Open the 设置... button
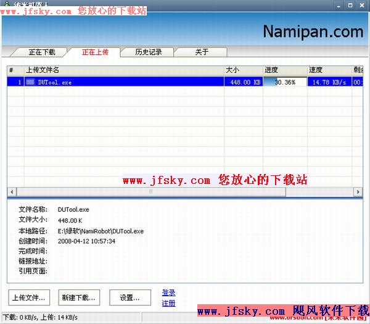The height and width of the screenshot is (324, 370). point(129,297)
